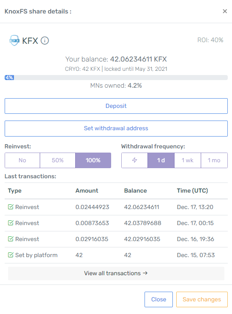
Task: Click the Balance column header
Action: 136,191
